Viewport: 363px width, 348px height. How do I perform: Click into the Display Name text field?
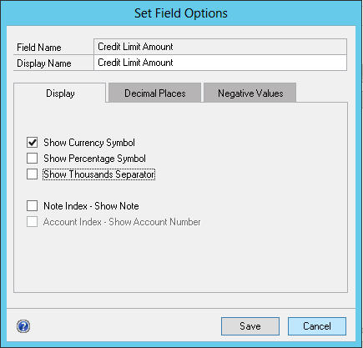click(x=220, y=63)
